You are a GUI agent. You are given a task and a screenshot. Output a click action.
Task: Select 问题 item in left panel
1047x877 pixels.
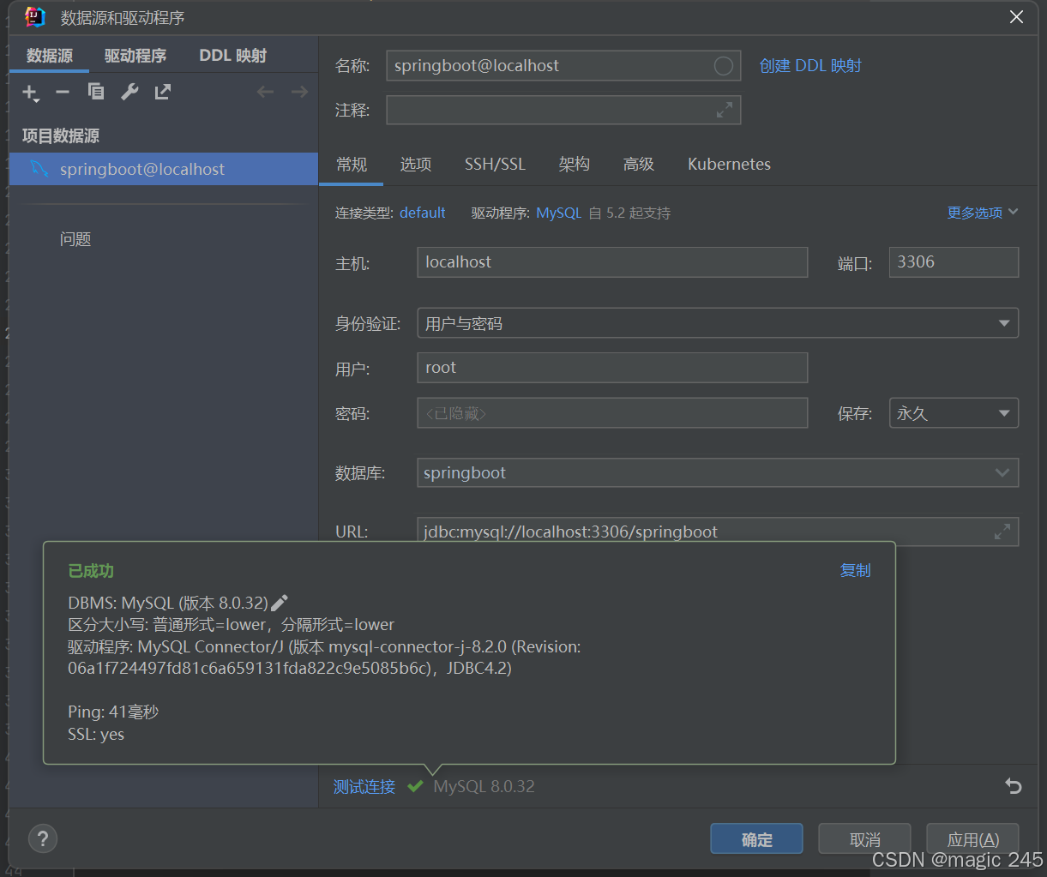point(75,239)
